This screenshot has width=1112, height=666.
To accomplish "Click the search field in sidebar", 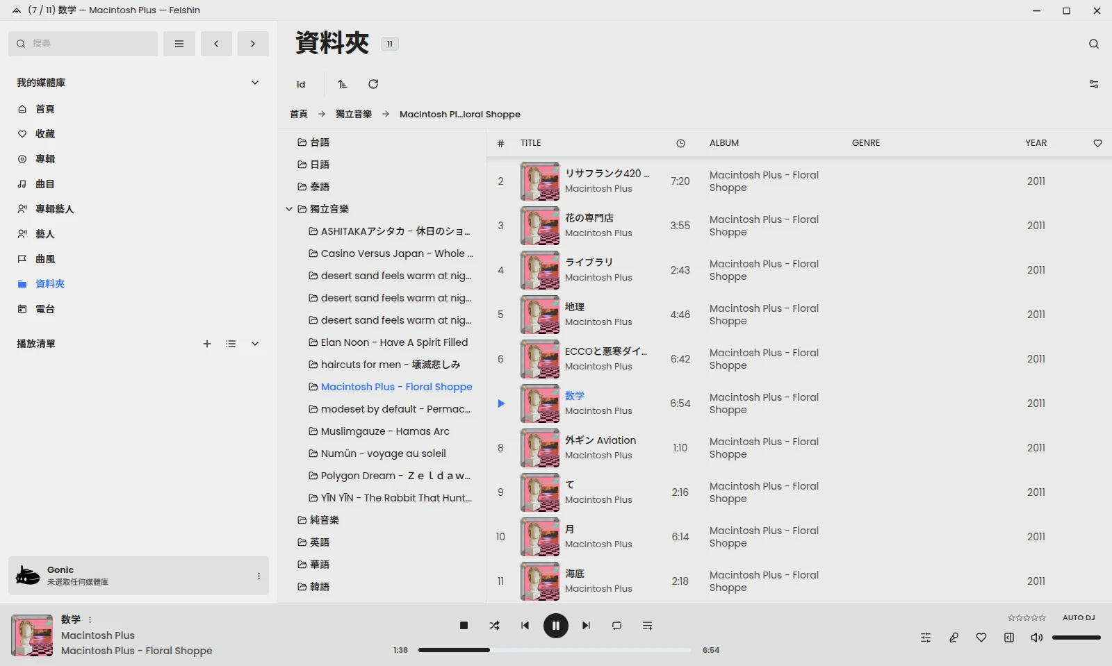I will (x=83, y=44).
